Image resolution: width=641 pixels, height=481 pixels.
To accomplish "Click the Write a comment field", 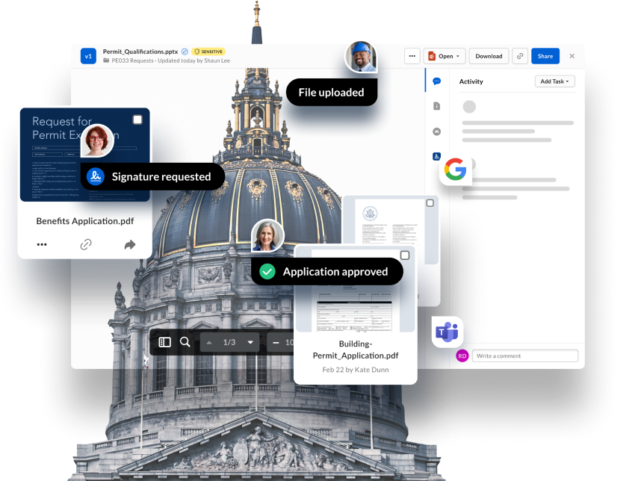I will pos(524,356).
